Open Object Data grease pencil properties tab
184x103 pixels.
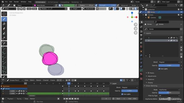141,70
